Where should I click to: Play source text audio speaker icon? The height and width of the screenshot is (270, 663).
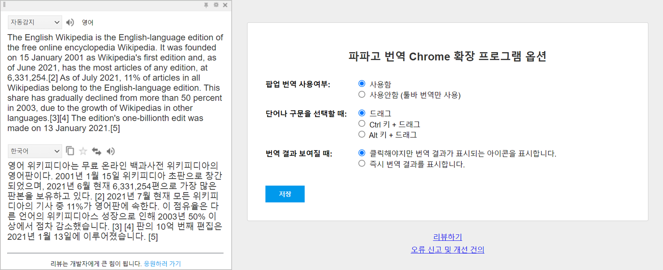70,22
